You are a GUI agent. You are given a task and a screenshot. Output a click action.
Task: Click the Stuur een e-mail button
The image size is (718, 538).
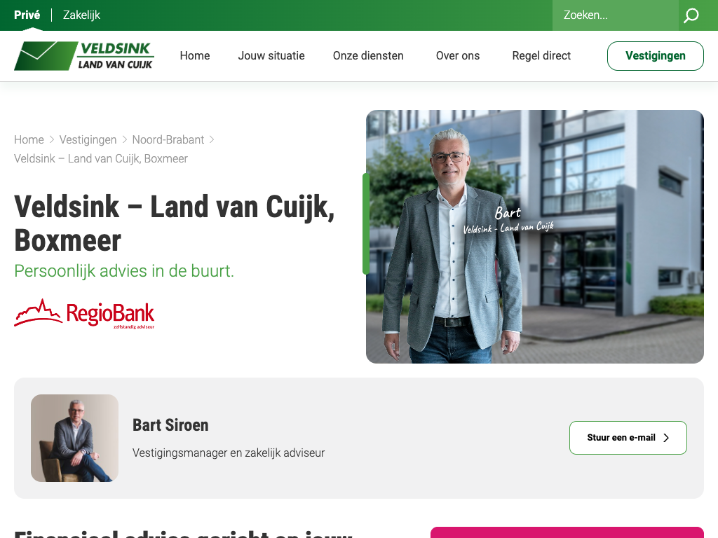(628, 438)
